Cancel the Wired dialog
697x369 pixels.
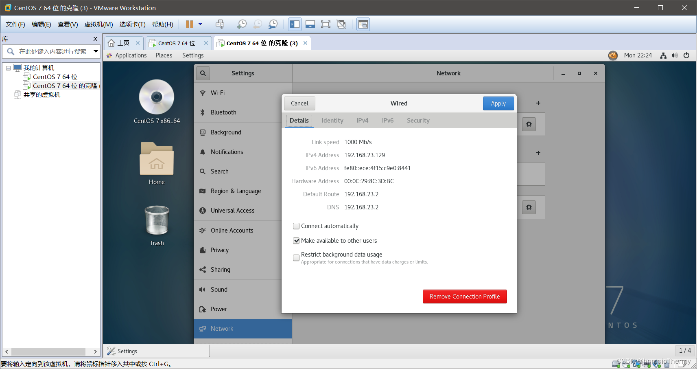[x=299, y=103]
